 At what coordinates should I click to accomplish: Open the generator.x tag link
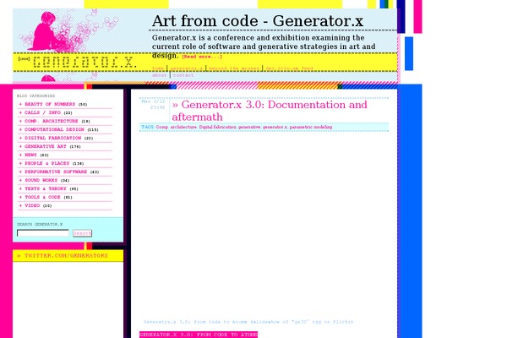pos(275,127)
